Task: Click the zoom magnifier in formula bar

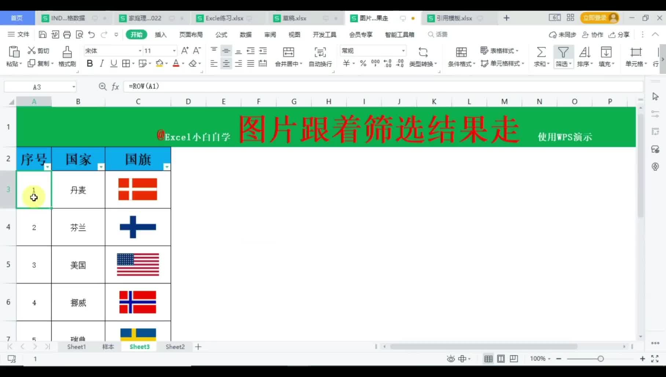Action: pyautogui.click(x=103, y=87)
